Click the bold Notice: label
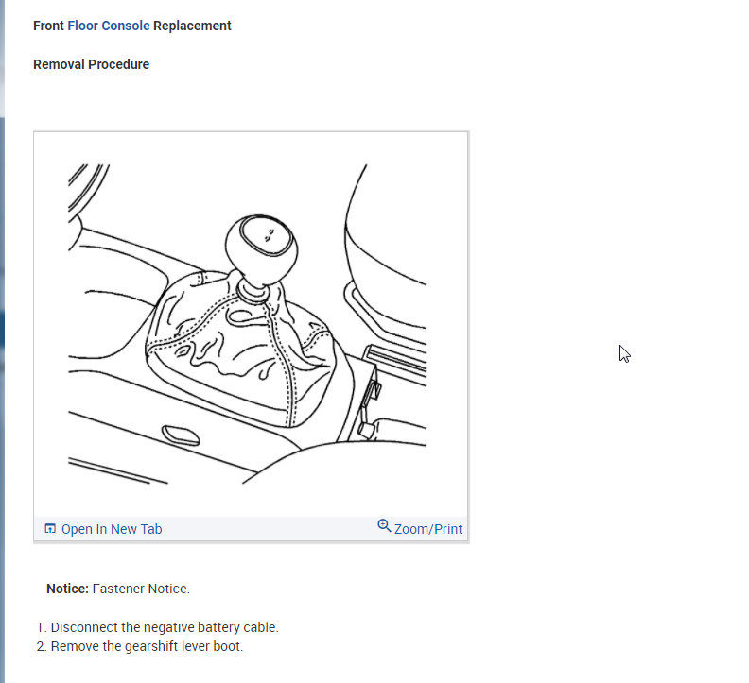The image size is (749, 683). coord(67,589)
